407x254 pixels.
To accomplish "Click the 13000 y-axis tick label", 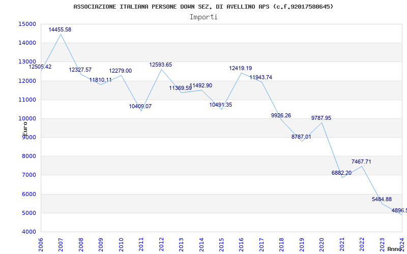I will [x=27, y=62].
